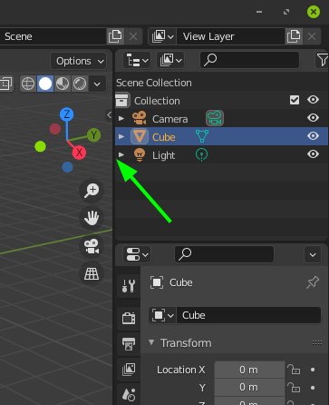This screenshot has height=405, width=329.
Task: Switch to Wireframe viewport shading
Action: 28,84
